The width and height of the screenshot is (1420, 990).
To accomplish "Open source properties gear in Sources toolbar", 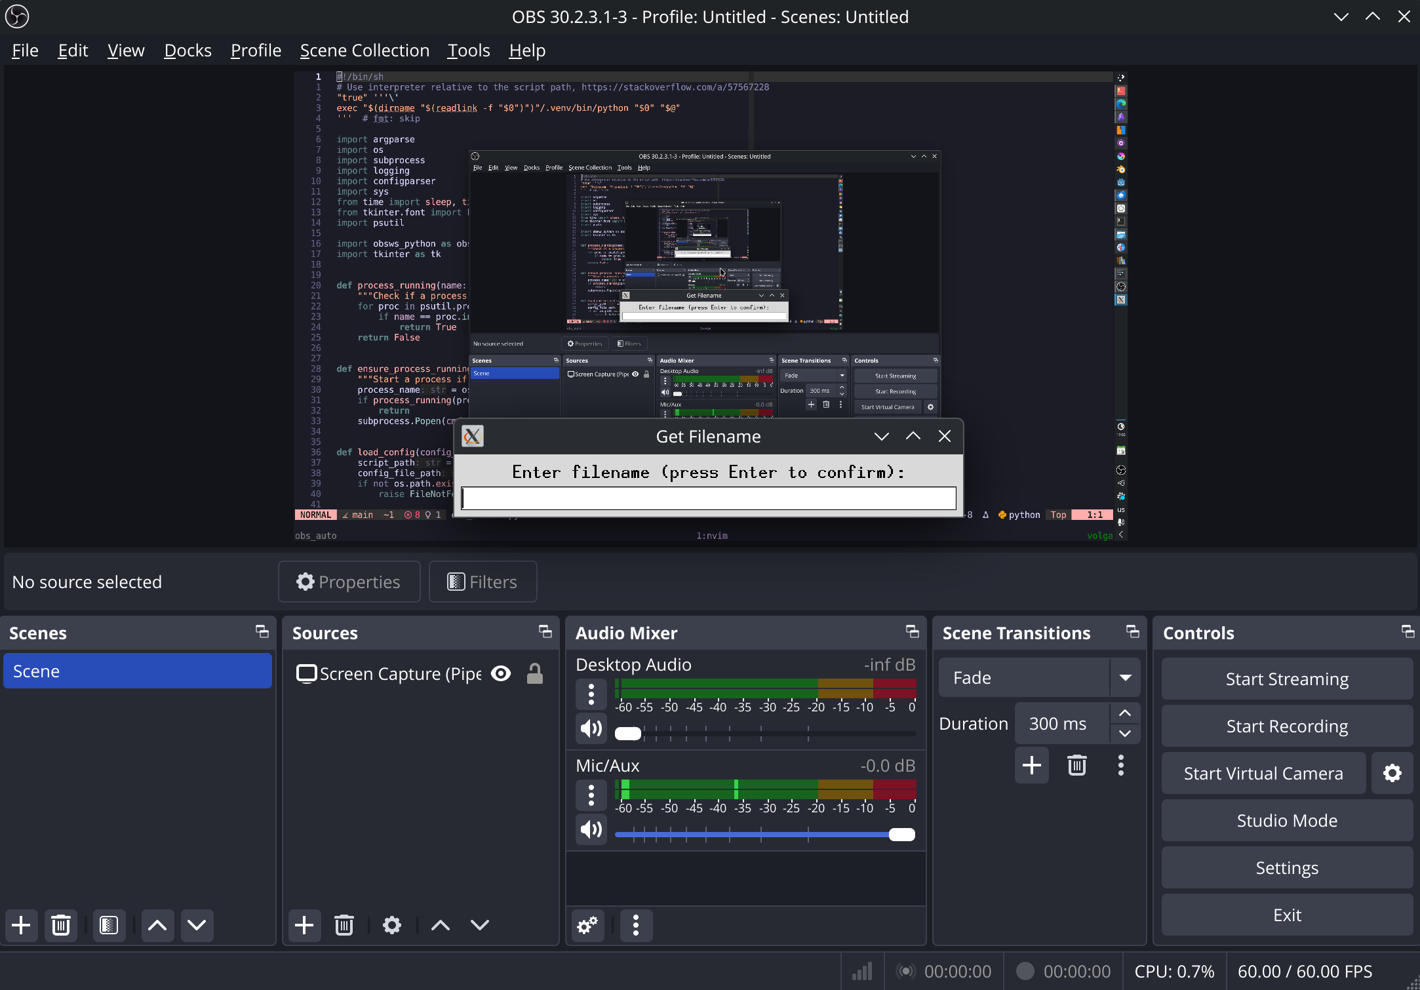I will pos(391,925).
